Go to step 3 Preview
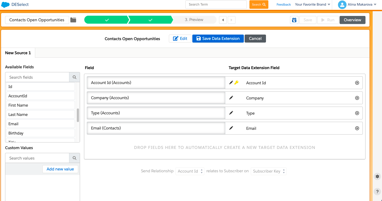 (x=194, y=20)
